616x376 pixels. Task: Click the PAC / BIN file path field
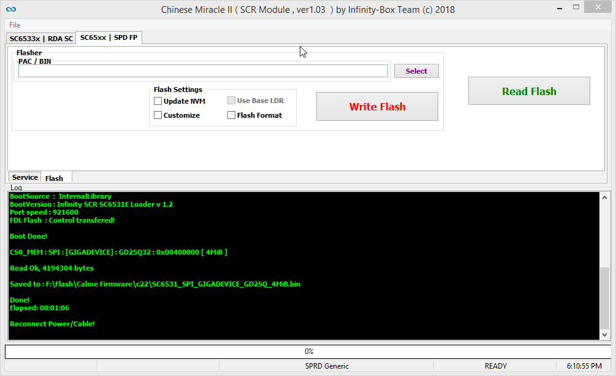pyautogui.click(x=203, y=71)
